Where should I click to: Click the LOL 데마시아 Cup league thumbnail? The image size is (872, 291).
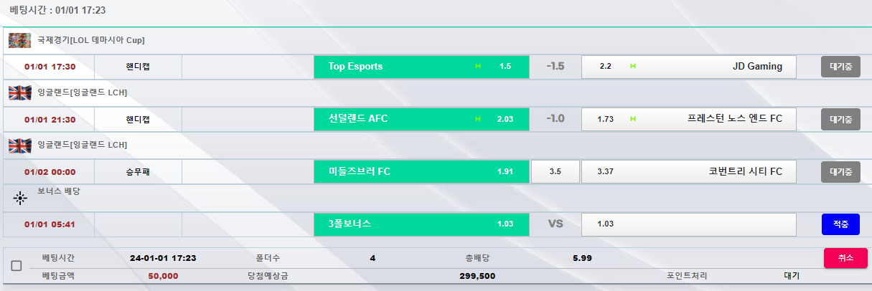pos(19,40)
